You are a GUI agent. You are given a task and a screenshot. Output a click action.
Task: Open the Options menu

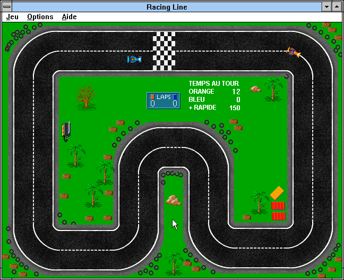click(x=40, y=17)
